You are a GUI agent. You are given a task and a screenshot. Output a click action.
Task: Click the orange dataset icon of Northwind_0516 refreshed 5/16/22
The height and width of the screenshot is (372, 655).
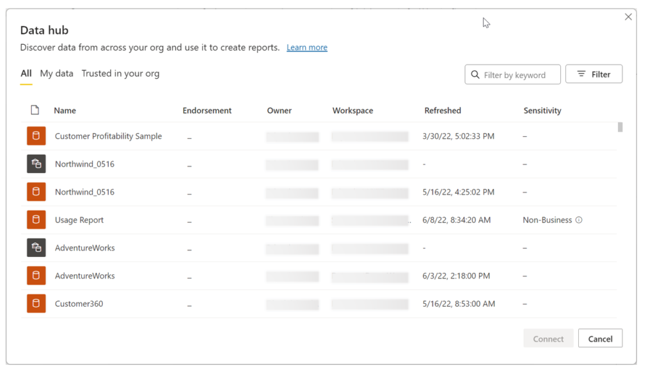36,192
